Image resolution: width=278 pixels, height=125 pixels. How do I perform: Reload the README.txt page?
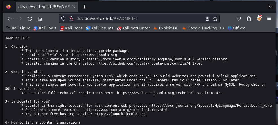click(x=30, y=19)
